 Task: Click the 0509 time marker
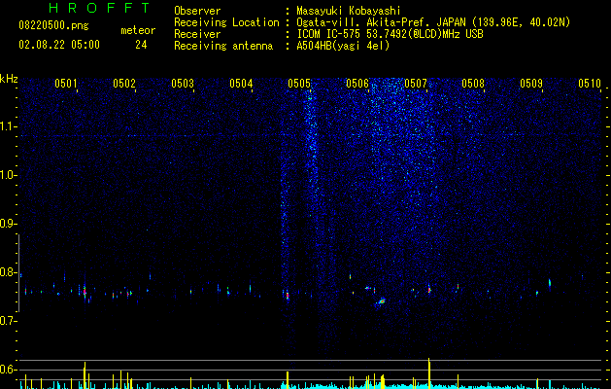531,84
